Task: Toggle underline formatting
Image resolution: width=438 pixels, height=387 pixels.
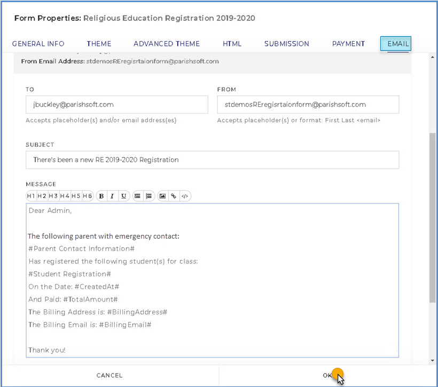Action: [x=123, y=196]
